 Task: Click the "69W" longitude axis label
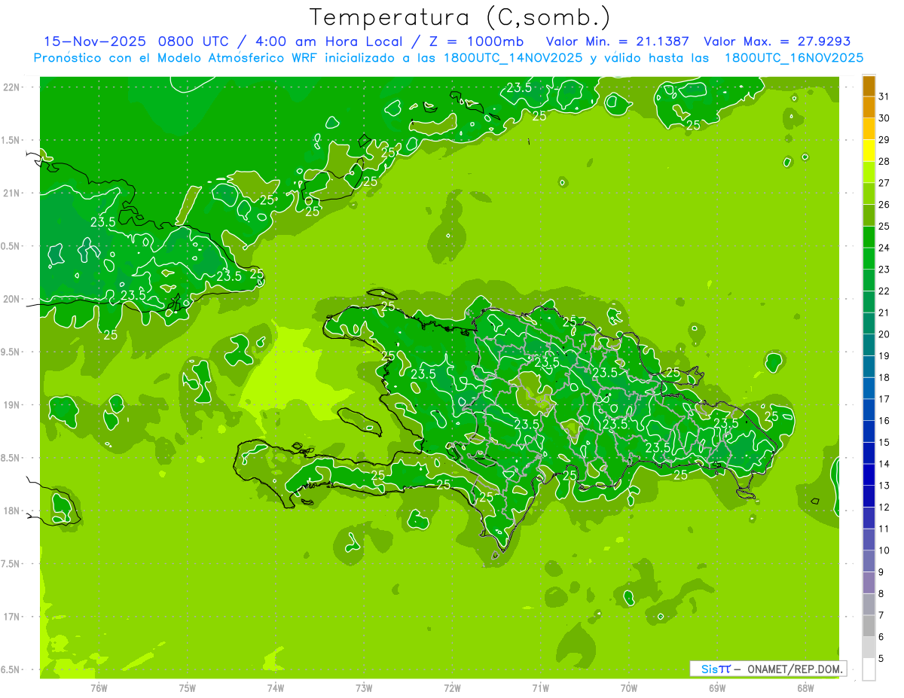click(x=717, y=687)
